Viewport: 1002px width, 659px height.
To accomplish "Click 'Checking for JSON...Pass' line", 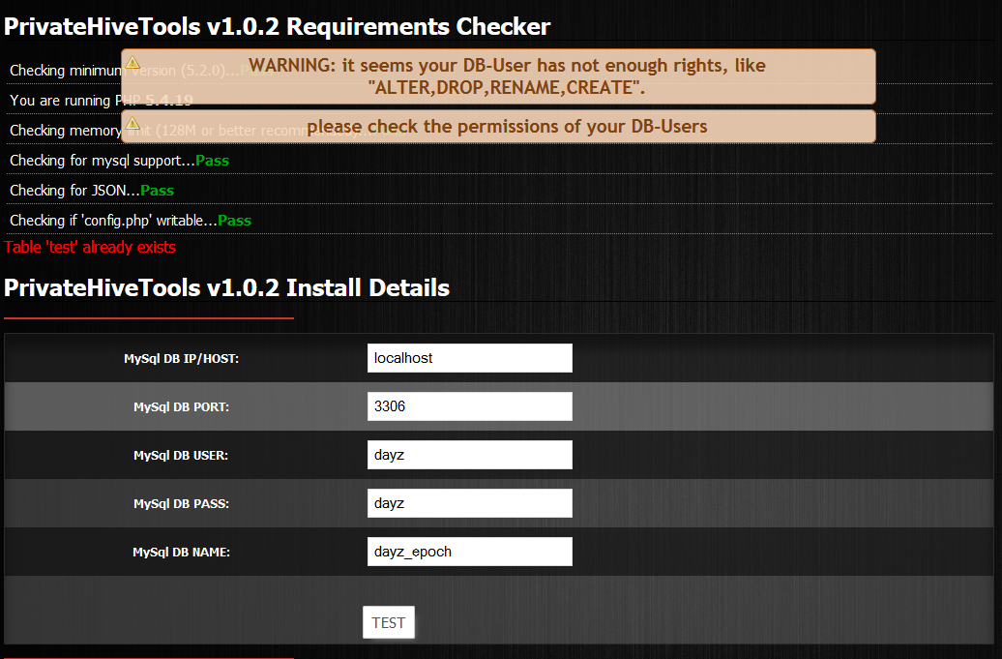I will (92, 191).
